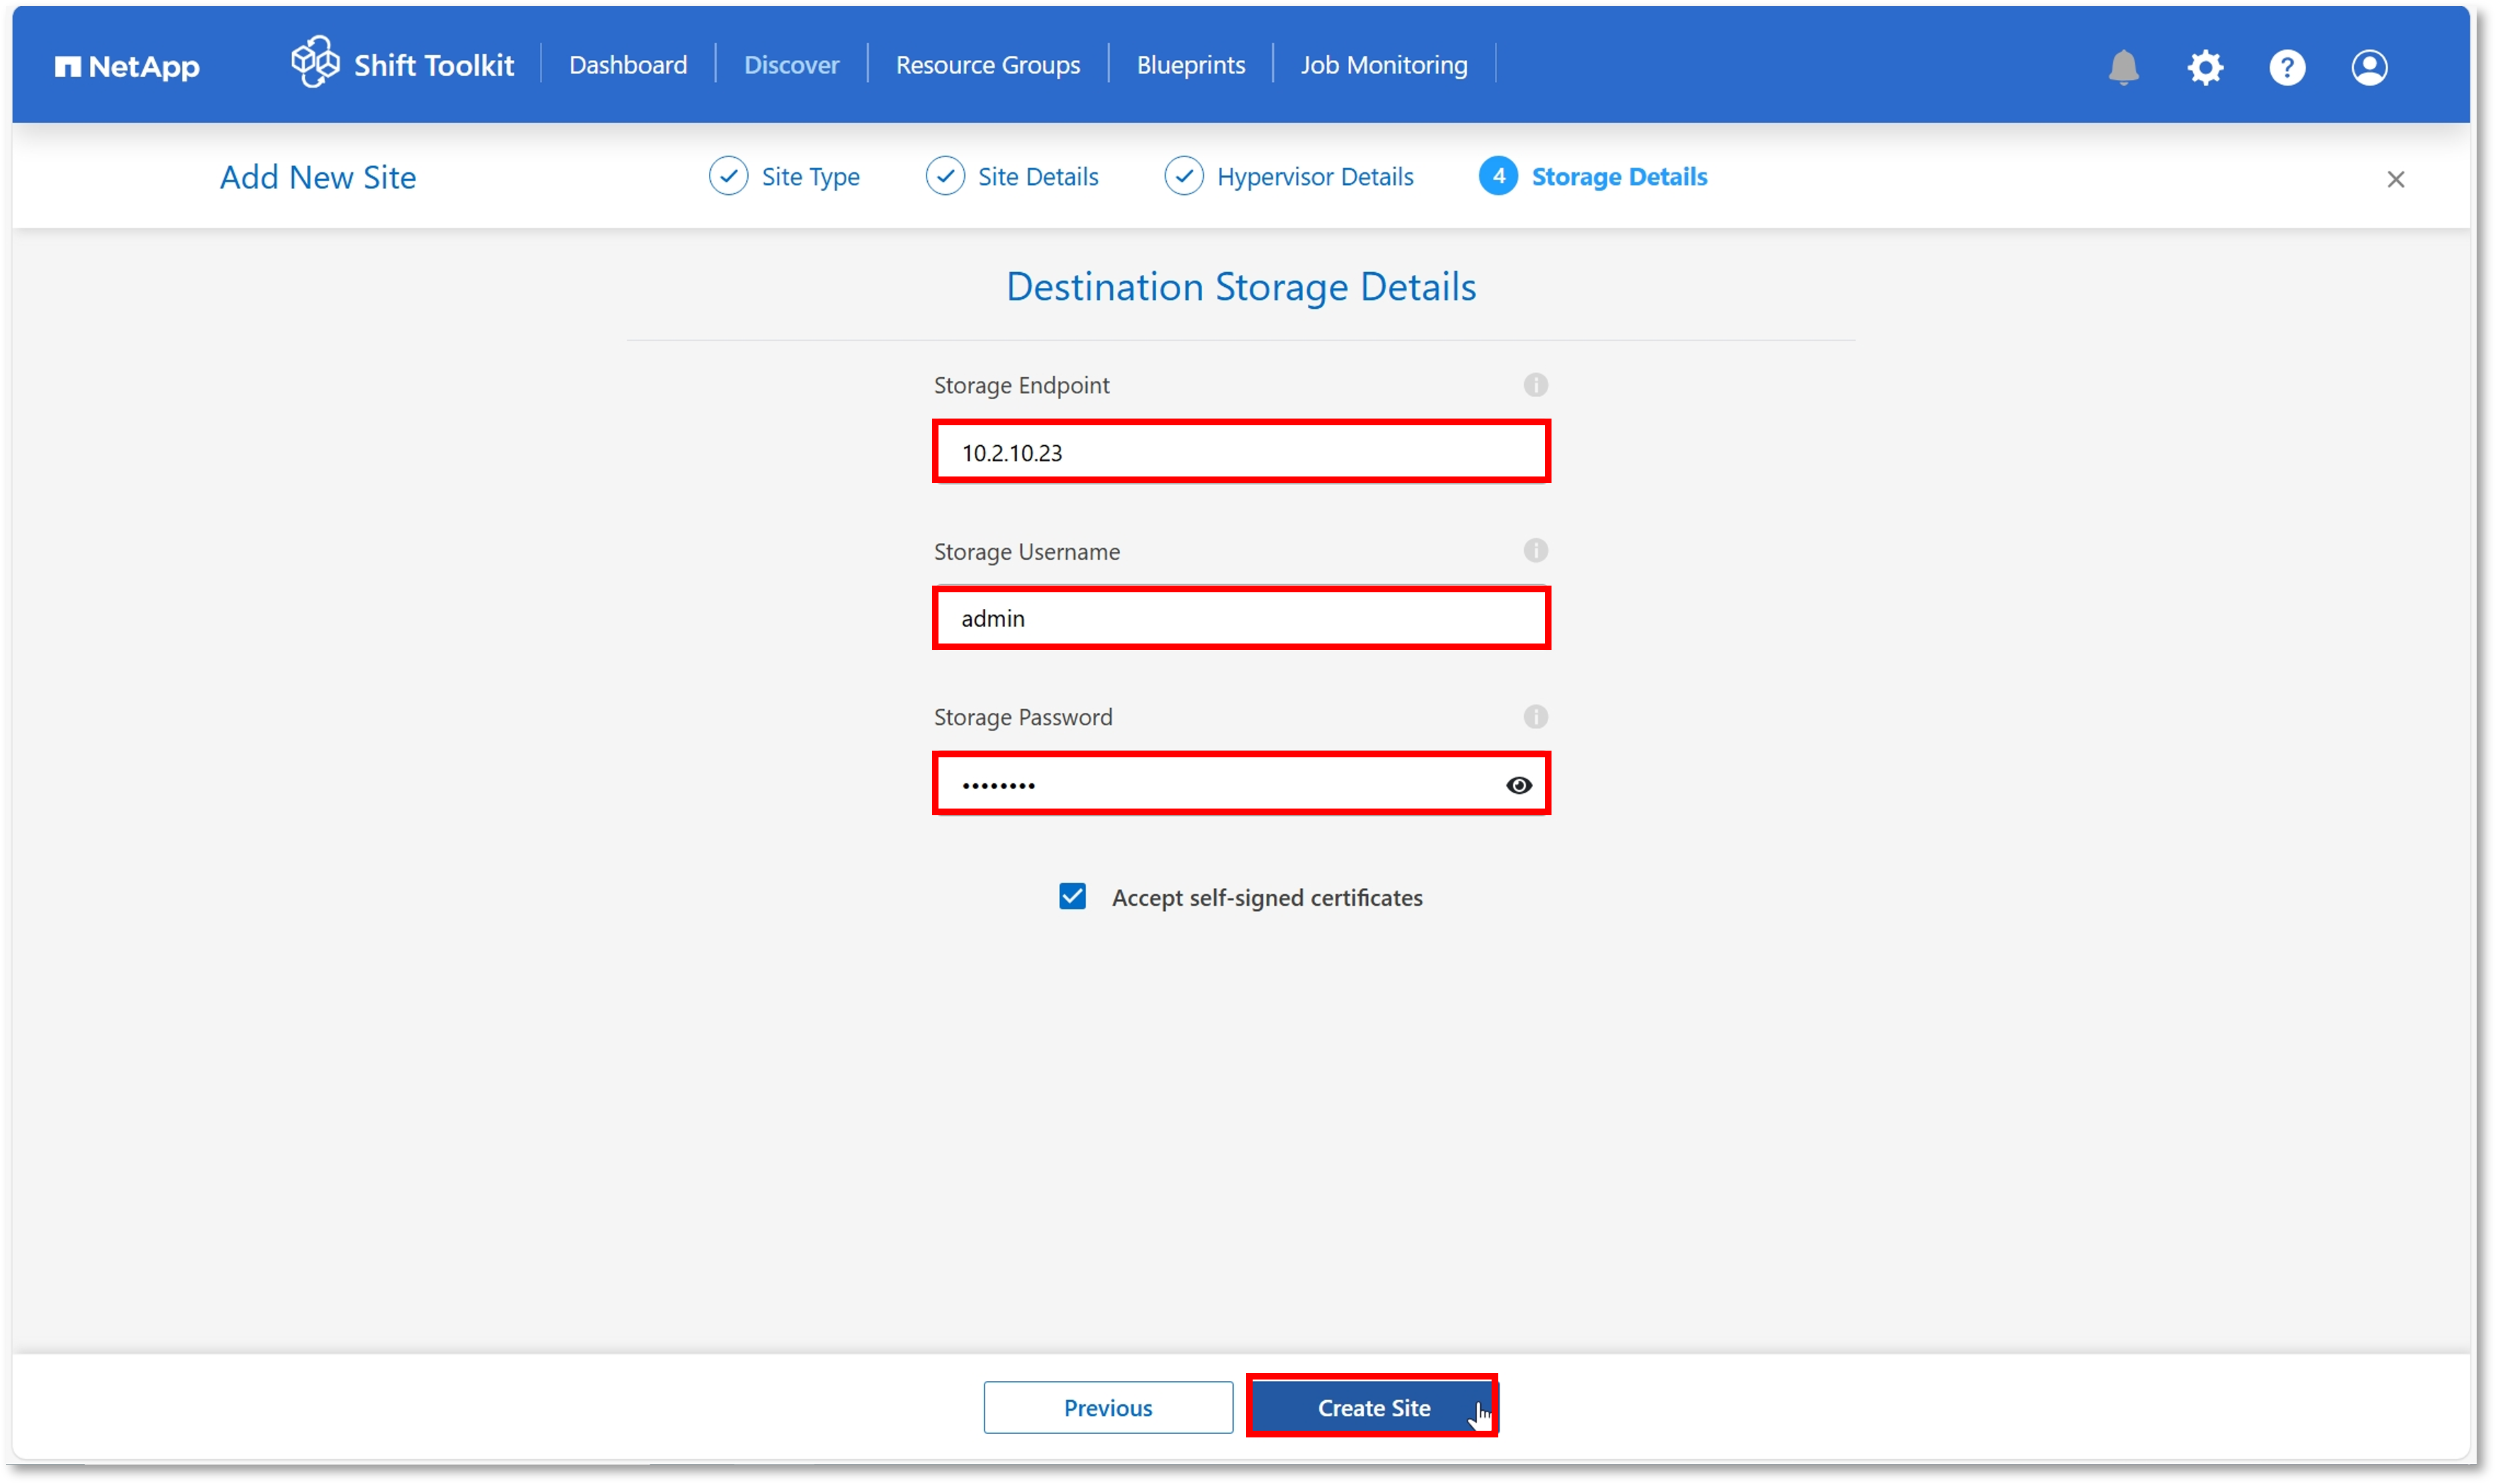Open settings gear in header
The image size is (2496, 1484).
2205,67
